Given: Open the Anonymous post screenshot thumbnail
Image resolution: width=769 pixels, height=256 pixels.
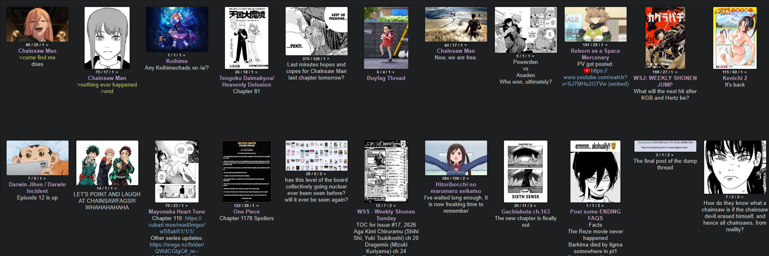Looking at the screenshot, I should (665, 146).
